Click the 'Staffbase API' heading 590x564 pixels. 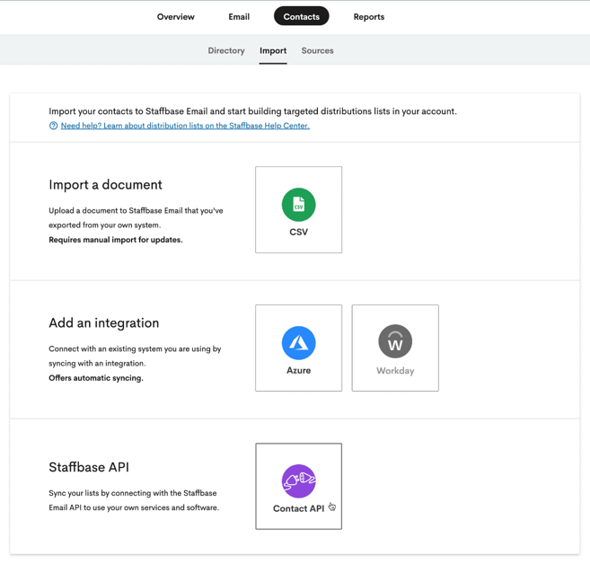[89, 467]
